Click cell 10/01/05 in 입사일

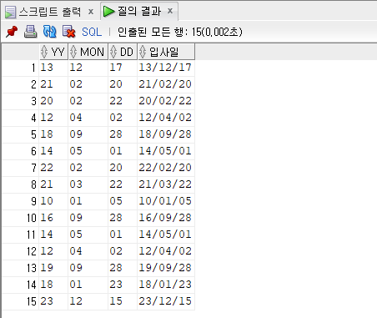(165, 201)
